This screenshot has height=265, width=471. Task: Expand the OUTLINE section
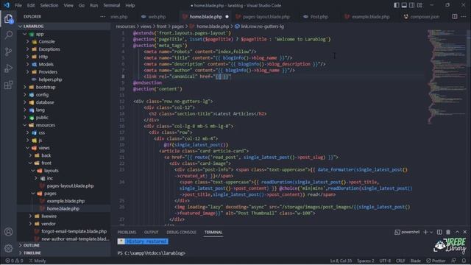click(64, 245)
